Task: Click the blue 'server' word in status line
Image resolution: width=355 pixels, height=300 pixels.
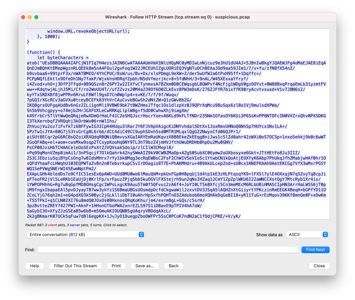Action: pos(75,225)
